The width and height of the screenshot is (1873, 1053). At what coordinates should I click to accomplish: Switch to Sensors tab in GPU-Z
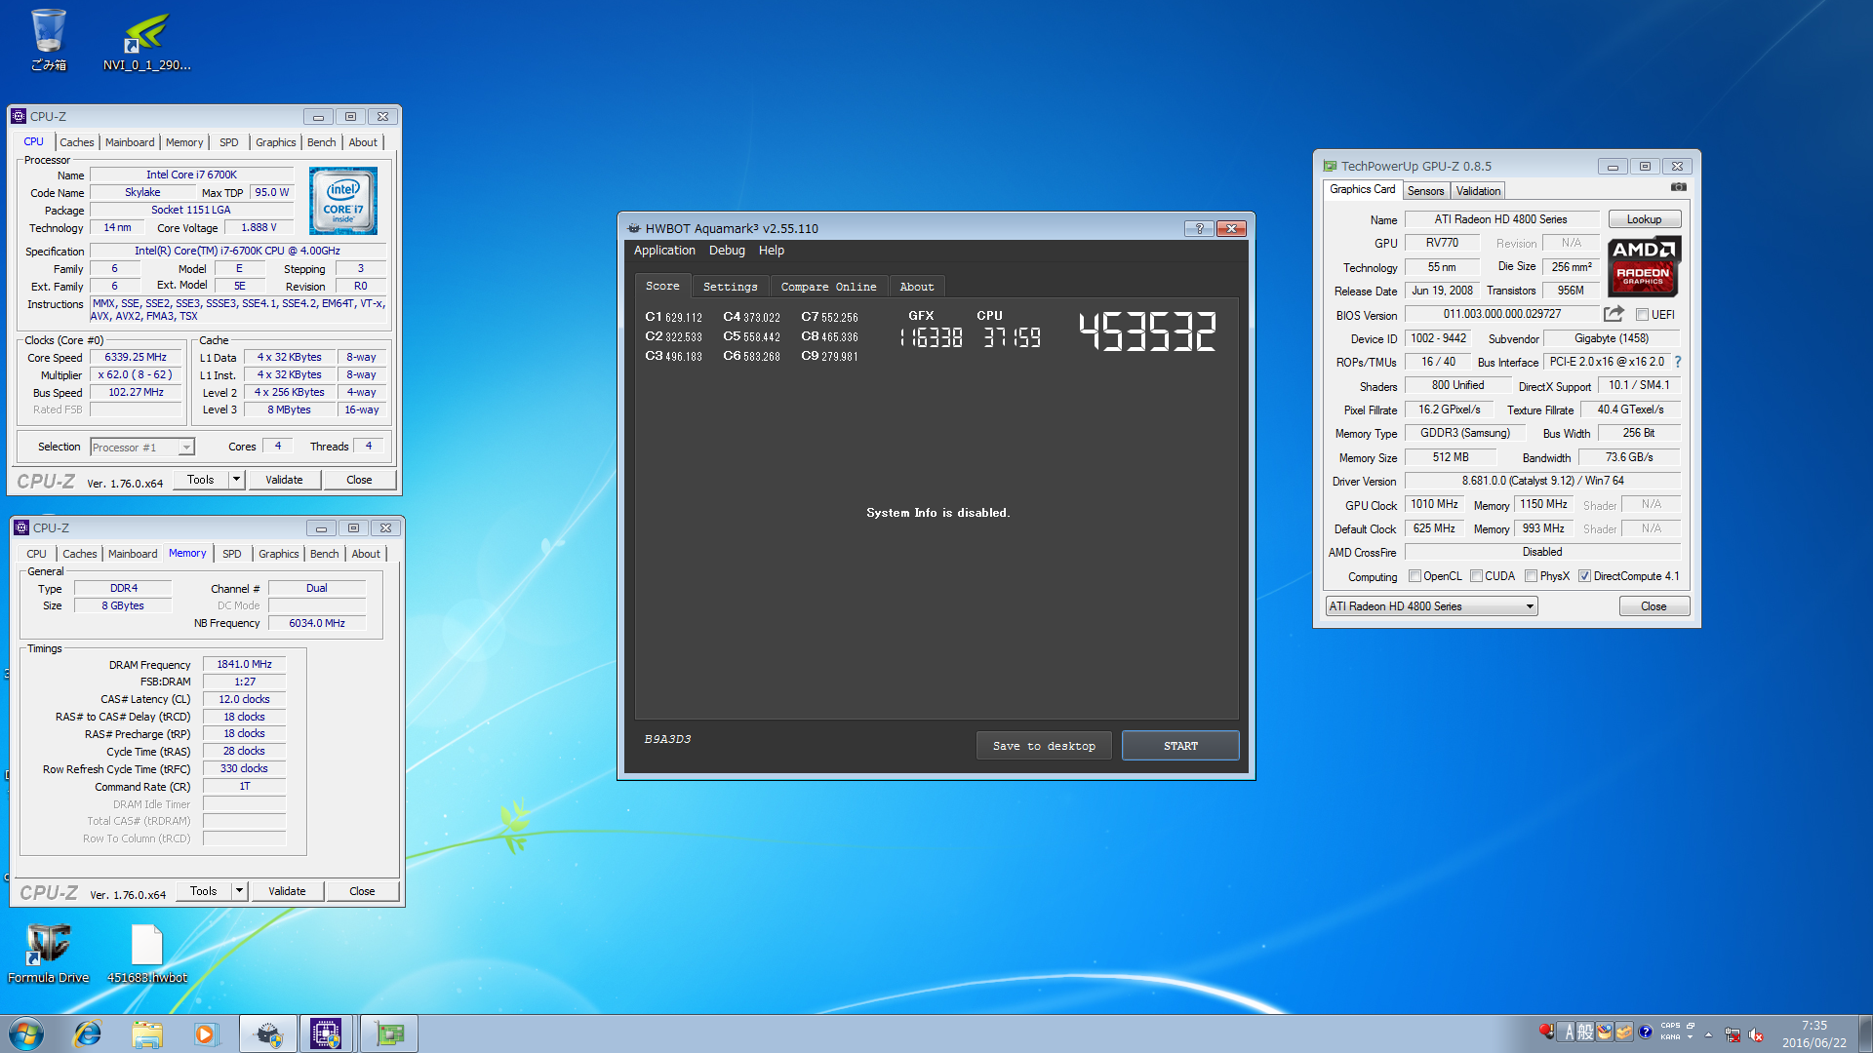[1425, 191]
